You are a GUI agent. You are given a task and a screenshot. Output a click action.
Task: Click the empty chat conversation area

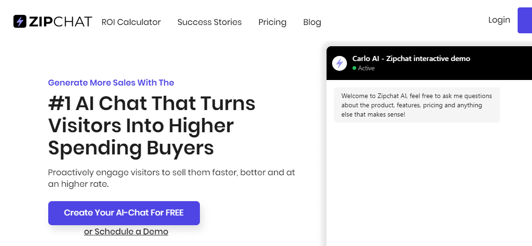click(429, 185)
